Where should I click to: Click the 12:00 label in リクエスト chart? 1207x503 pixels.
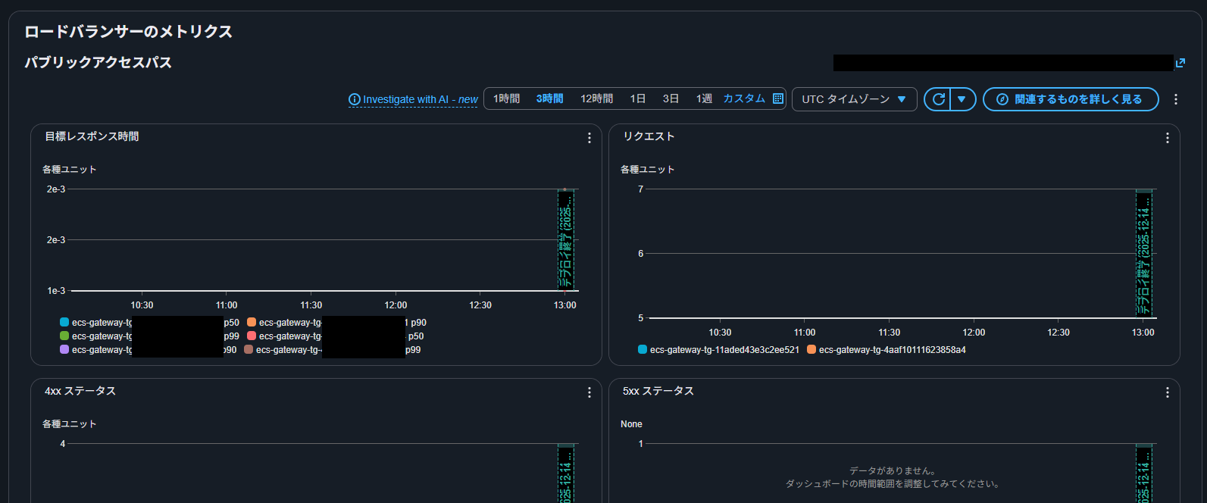(974, 333)
